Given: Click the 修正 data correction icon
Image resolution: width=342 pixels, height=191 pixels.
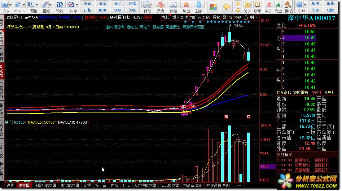Looking at the screenshot, I should point(247,4).
